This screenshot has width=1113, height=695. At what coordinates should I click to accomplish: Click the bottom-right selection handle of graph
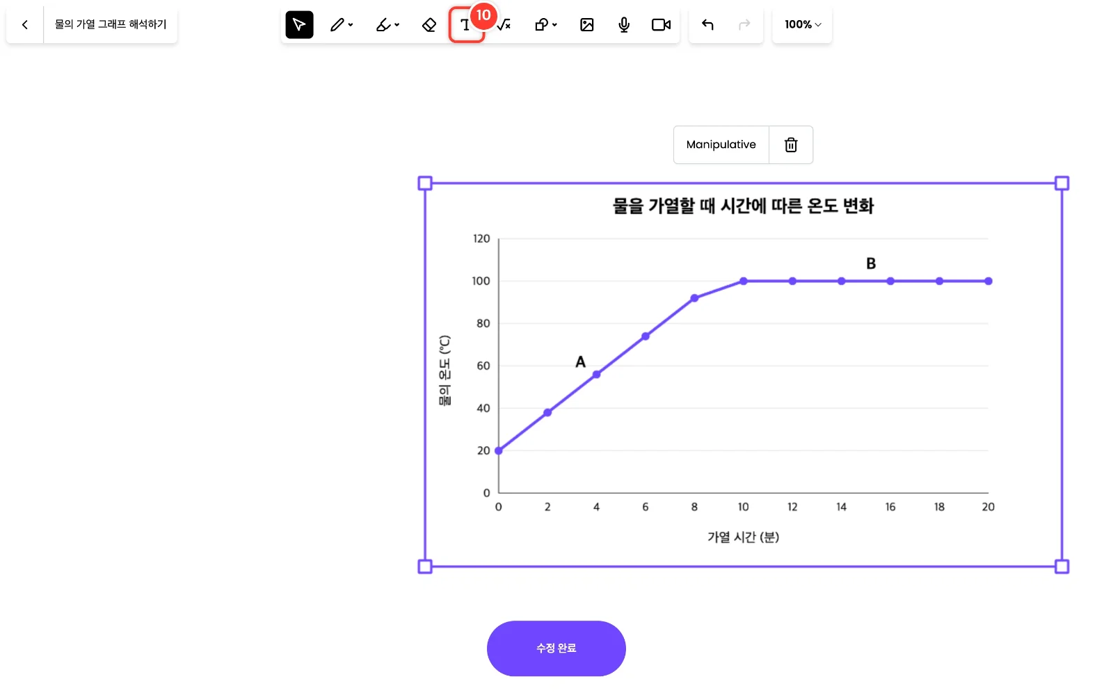[x=1062, y=567]
